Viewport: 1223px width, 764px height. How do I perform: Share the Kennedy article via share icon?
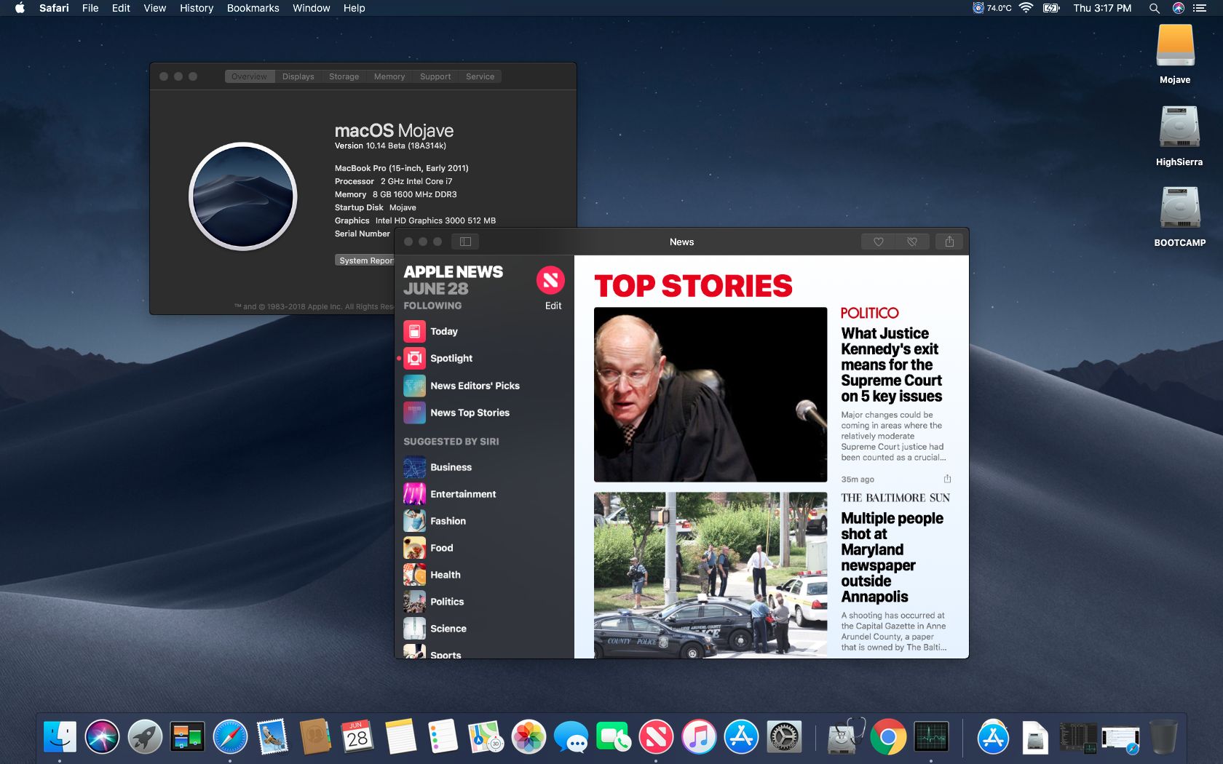(947, 479)
